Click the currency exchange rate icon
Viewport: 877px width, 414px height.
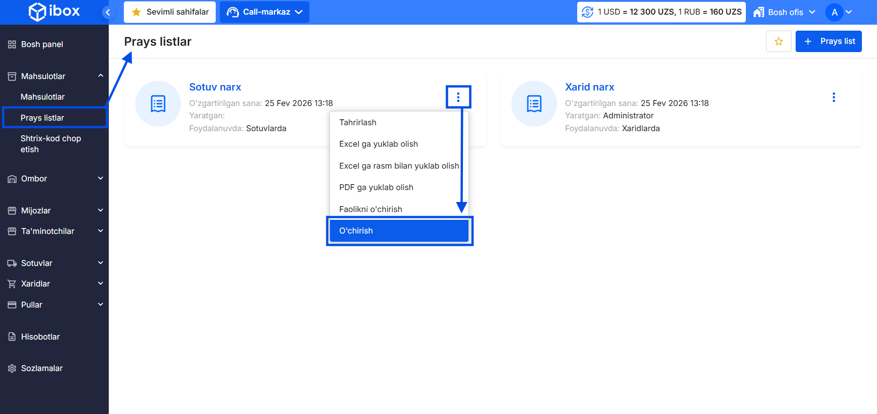point(587,12)
